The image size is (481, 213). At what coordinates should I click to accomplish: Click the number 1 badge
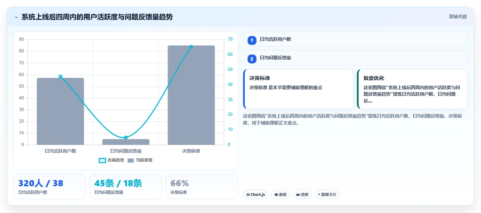252,40
